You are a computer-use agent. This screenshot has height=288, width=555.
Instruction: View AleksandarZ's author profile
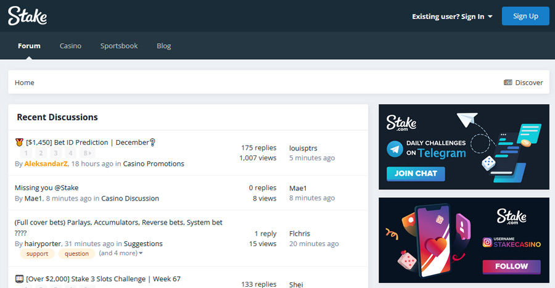[x=46, y=163]
